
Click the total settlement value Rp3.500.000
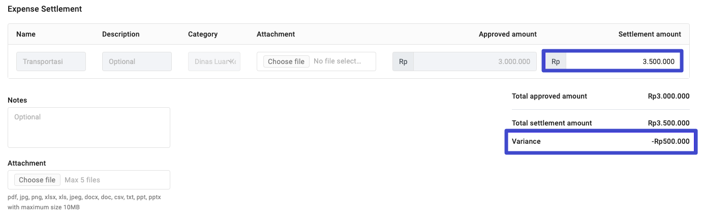[668, 123]
